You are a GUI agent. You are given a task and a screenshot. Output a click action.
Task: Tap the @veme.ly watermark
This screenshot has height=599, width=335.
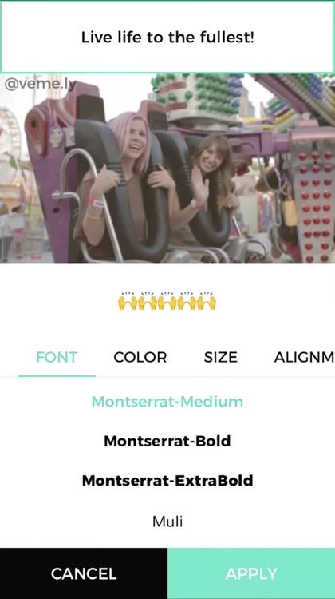point(41,84)
